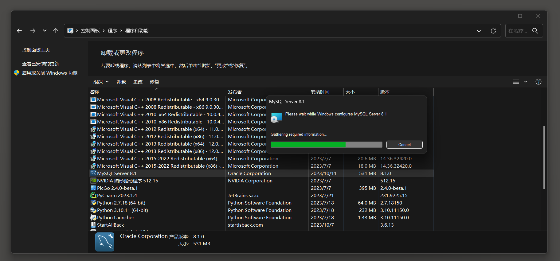Click the Control Panel icon in address bar
Screen dimensions: 560x261
(x=70, y=31)
